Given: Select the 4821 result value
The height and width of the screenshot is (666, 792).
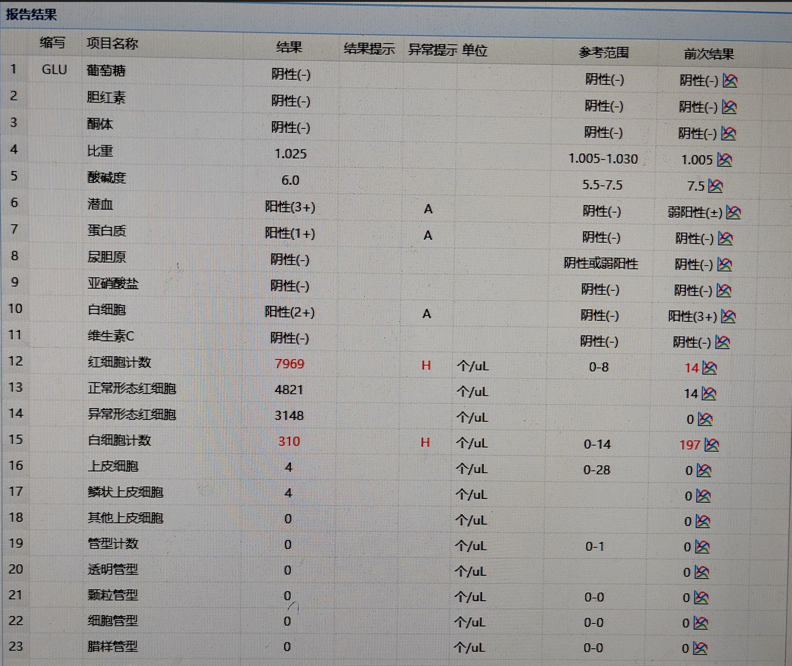Looking at the screenshot, I should tap(289, 390).
